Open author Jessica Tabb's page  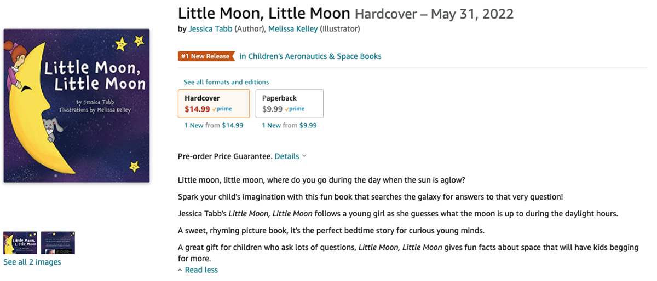[x=210, y=29]
